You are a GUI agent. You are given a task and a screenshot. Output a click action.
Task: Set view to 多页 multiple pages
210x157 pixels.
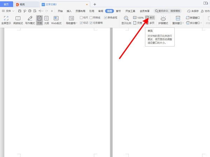[x=149, y=23]
